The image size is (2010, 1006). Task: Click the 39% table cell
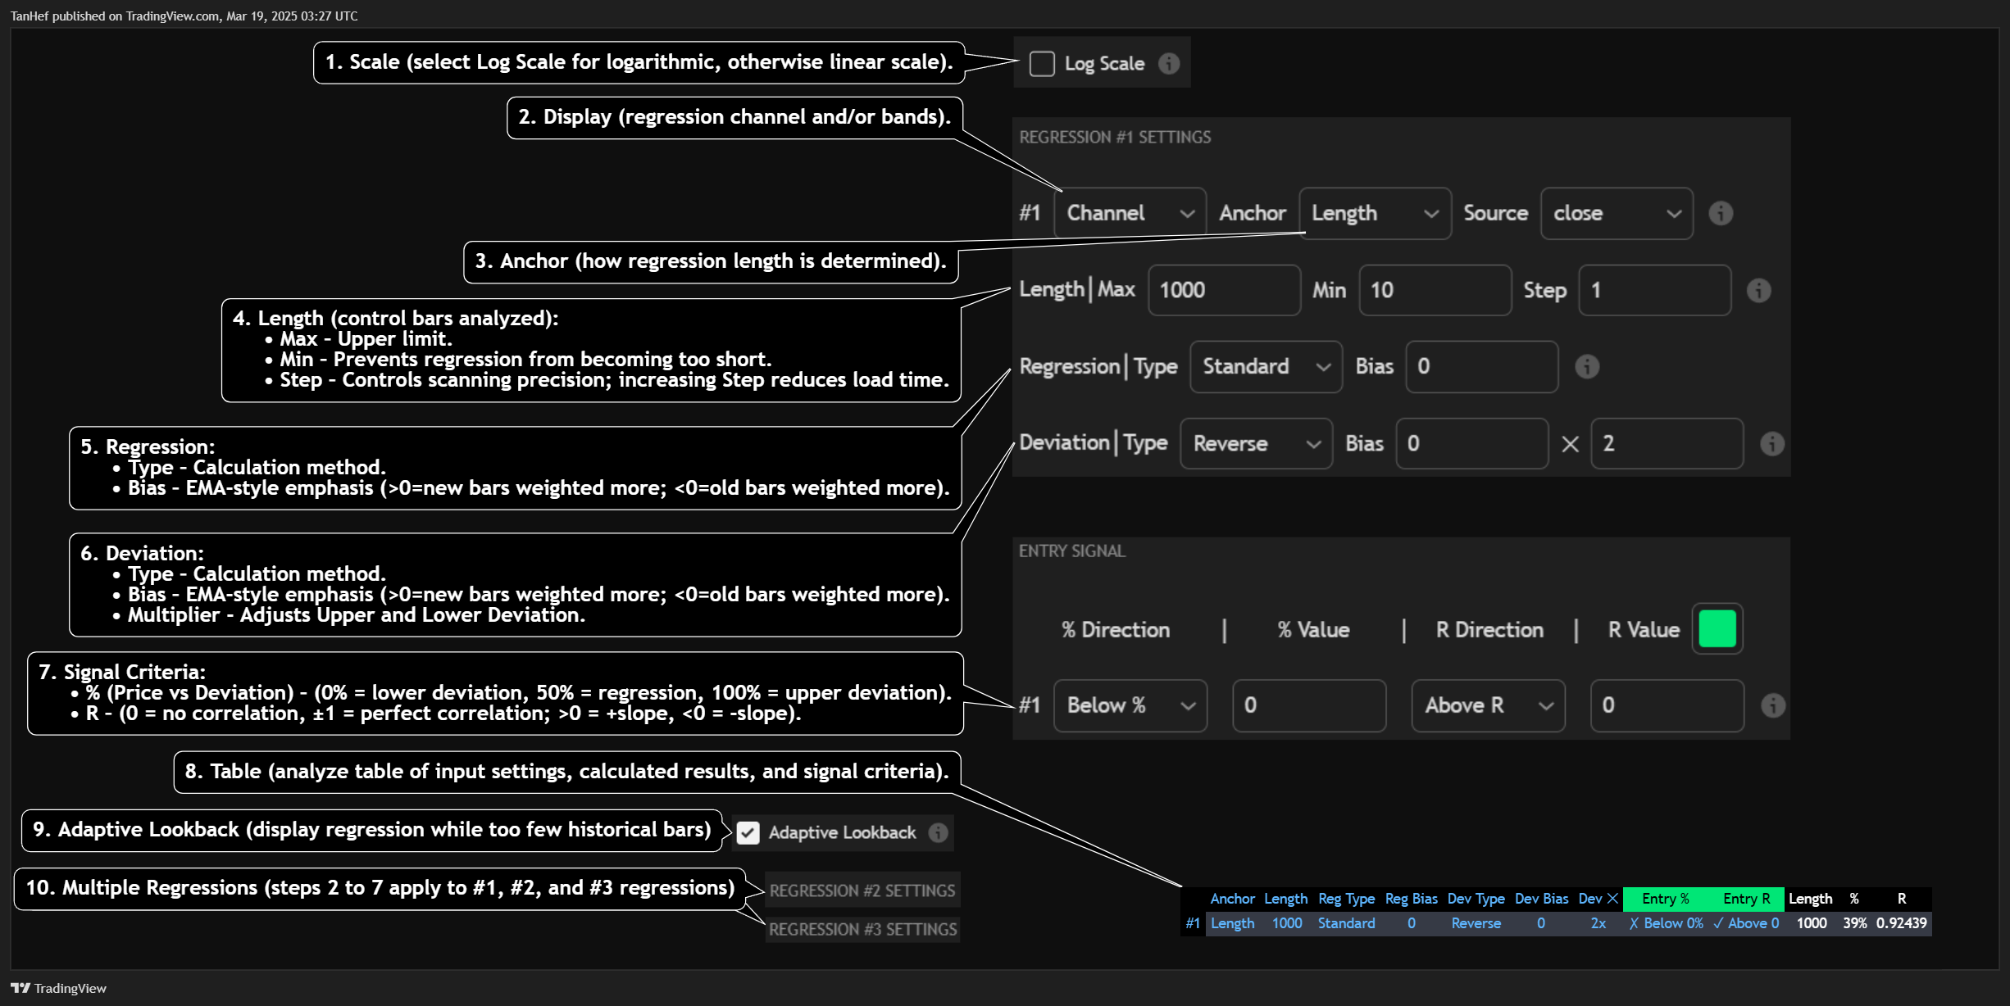(1854, 923)
